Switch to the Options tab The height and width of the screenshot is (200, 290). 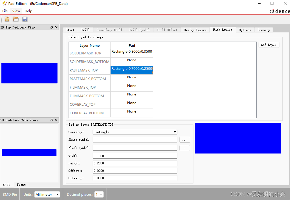pyautogui.click(x=245, y=30)
